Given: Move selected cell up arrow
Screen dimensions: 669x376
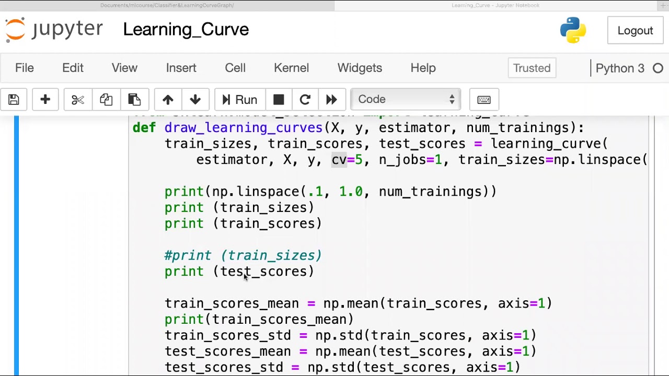Looking at the screenshot, I should (168, 99).
